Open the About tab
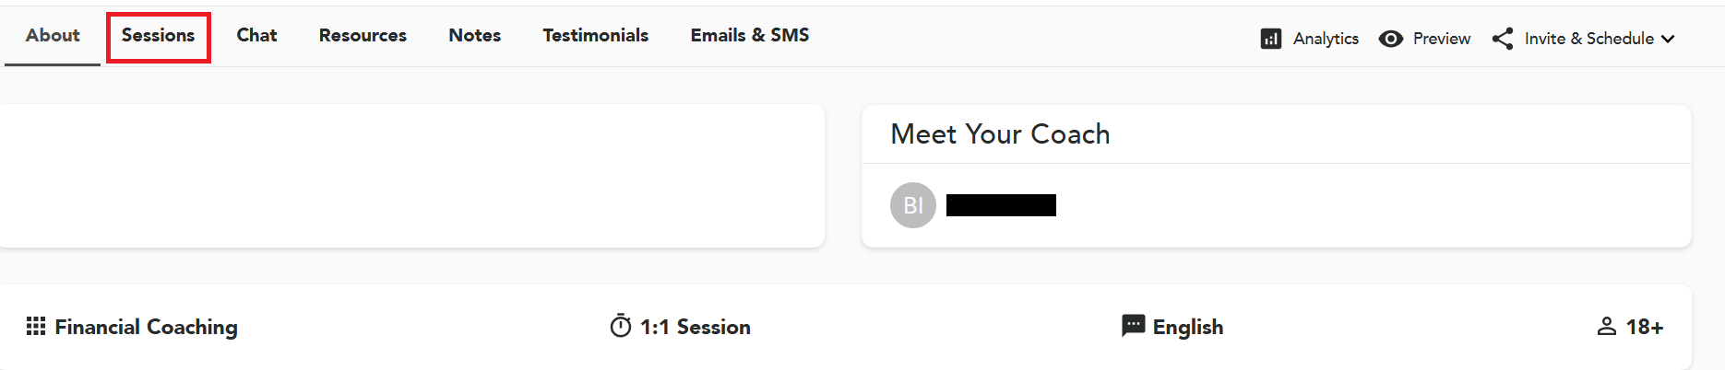 click(53, 35)
